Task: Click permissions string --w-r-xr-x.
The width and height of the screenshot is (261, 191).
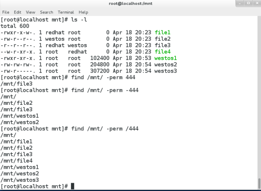Action: [18, 52]
